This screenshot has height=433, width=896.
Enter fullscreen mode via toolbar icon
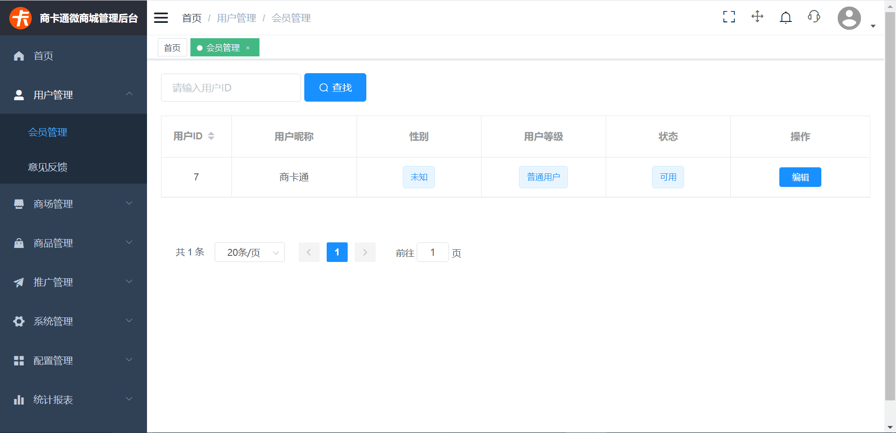point(728,17)
